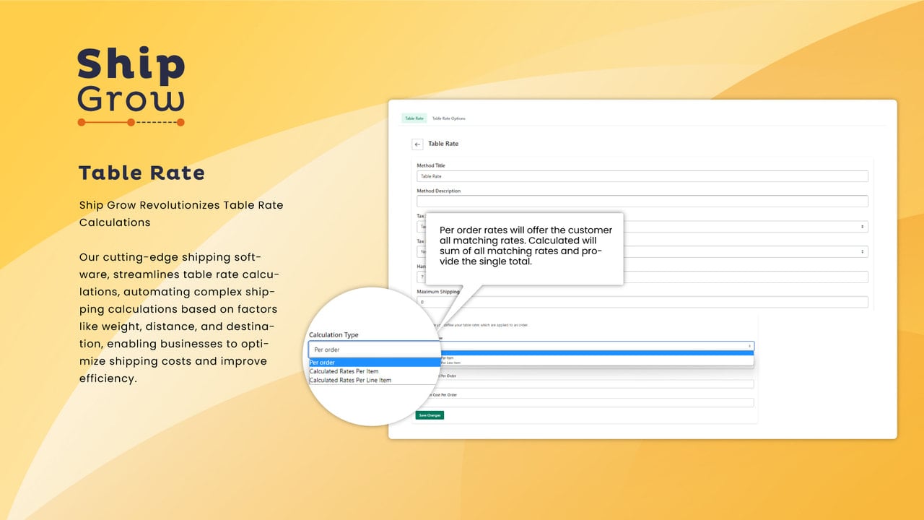Expand the first Tax dropdown arrow
The height and width of the screenshot is (520, 924).
pos(862,227)
